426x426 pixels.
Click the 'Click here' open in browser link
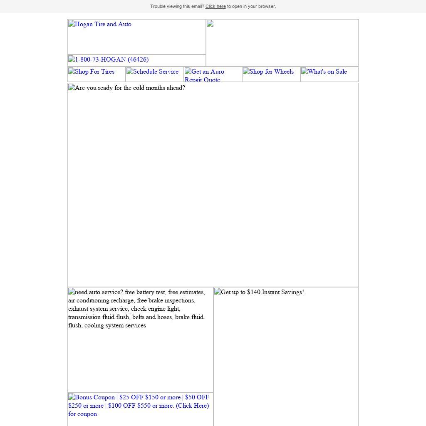(215, 6)
